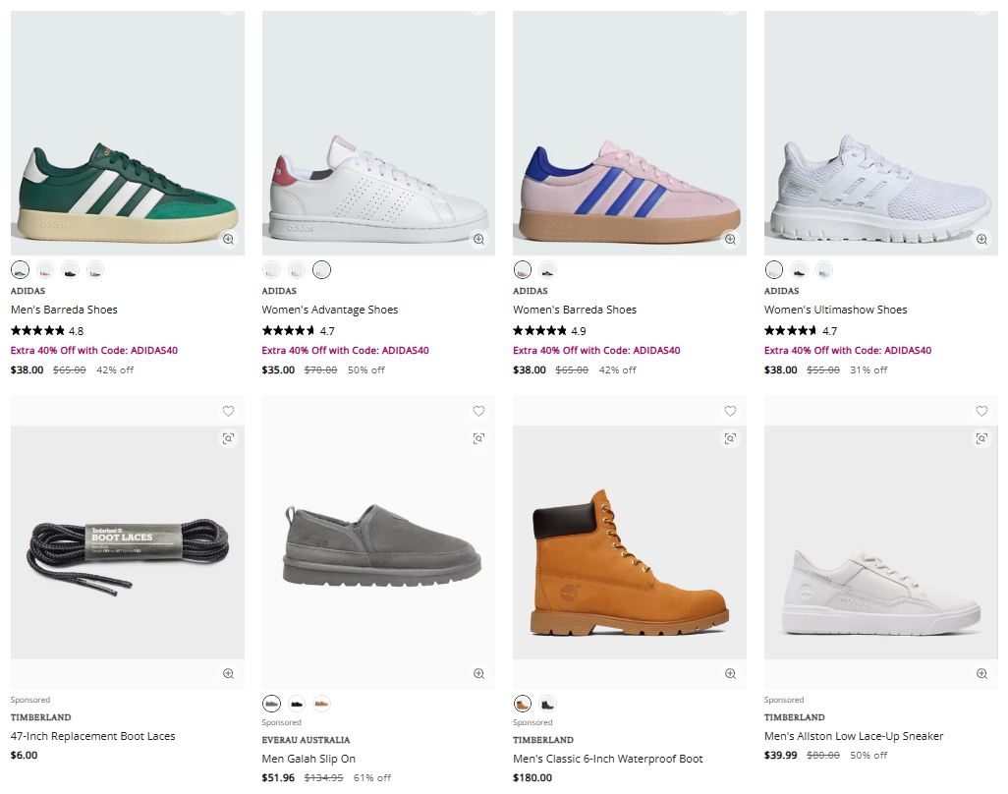Image resolution: width=1008 pixels, height=794 pixels.
Task: Open image search icon on boot laces card
Action: pyautogui.click(x=228, y=438)
